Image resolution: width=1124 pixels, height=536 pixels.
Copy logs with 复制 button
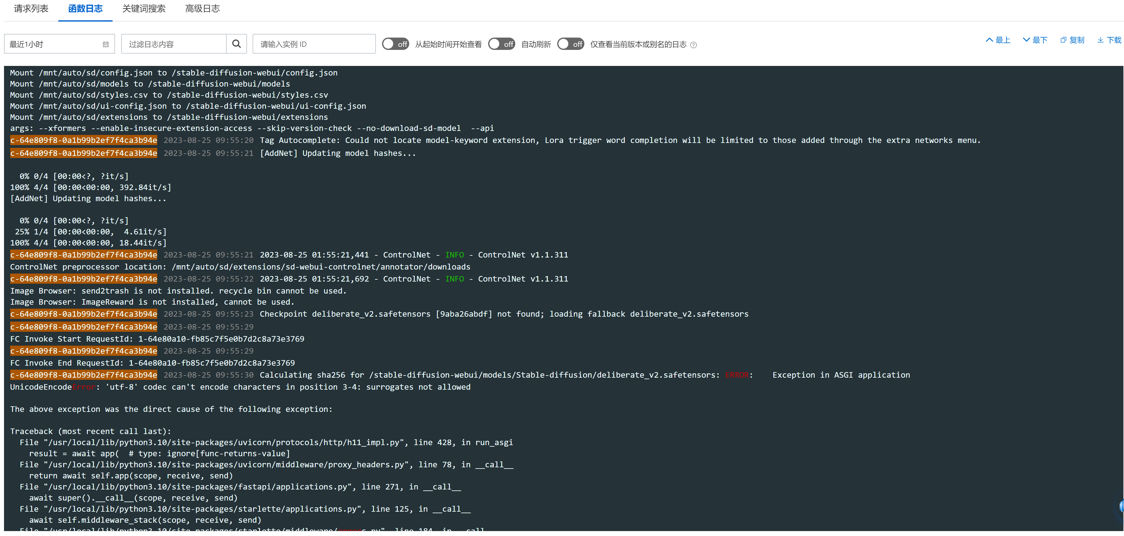(x=1072, y=40)
